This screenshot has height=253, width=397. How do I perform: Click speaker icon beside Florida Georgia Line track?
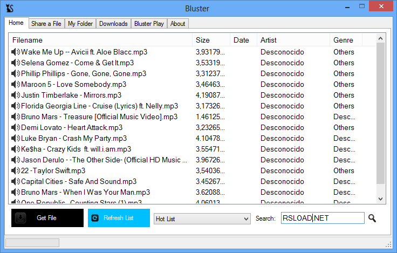(x=16, y=106)
